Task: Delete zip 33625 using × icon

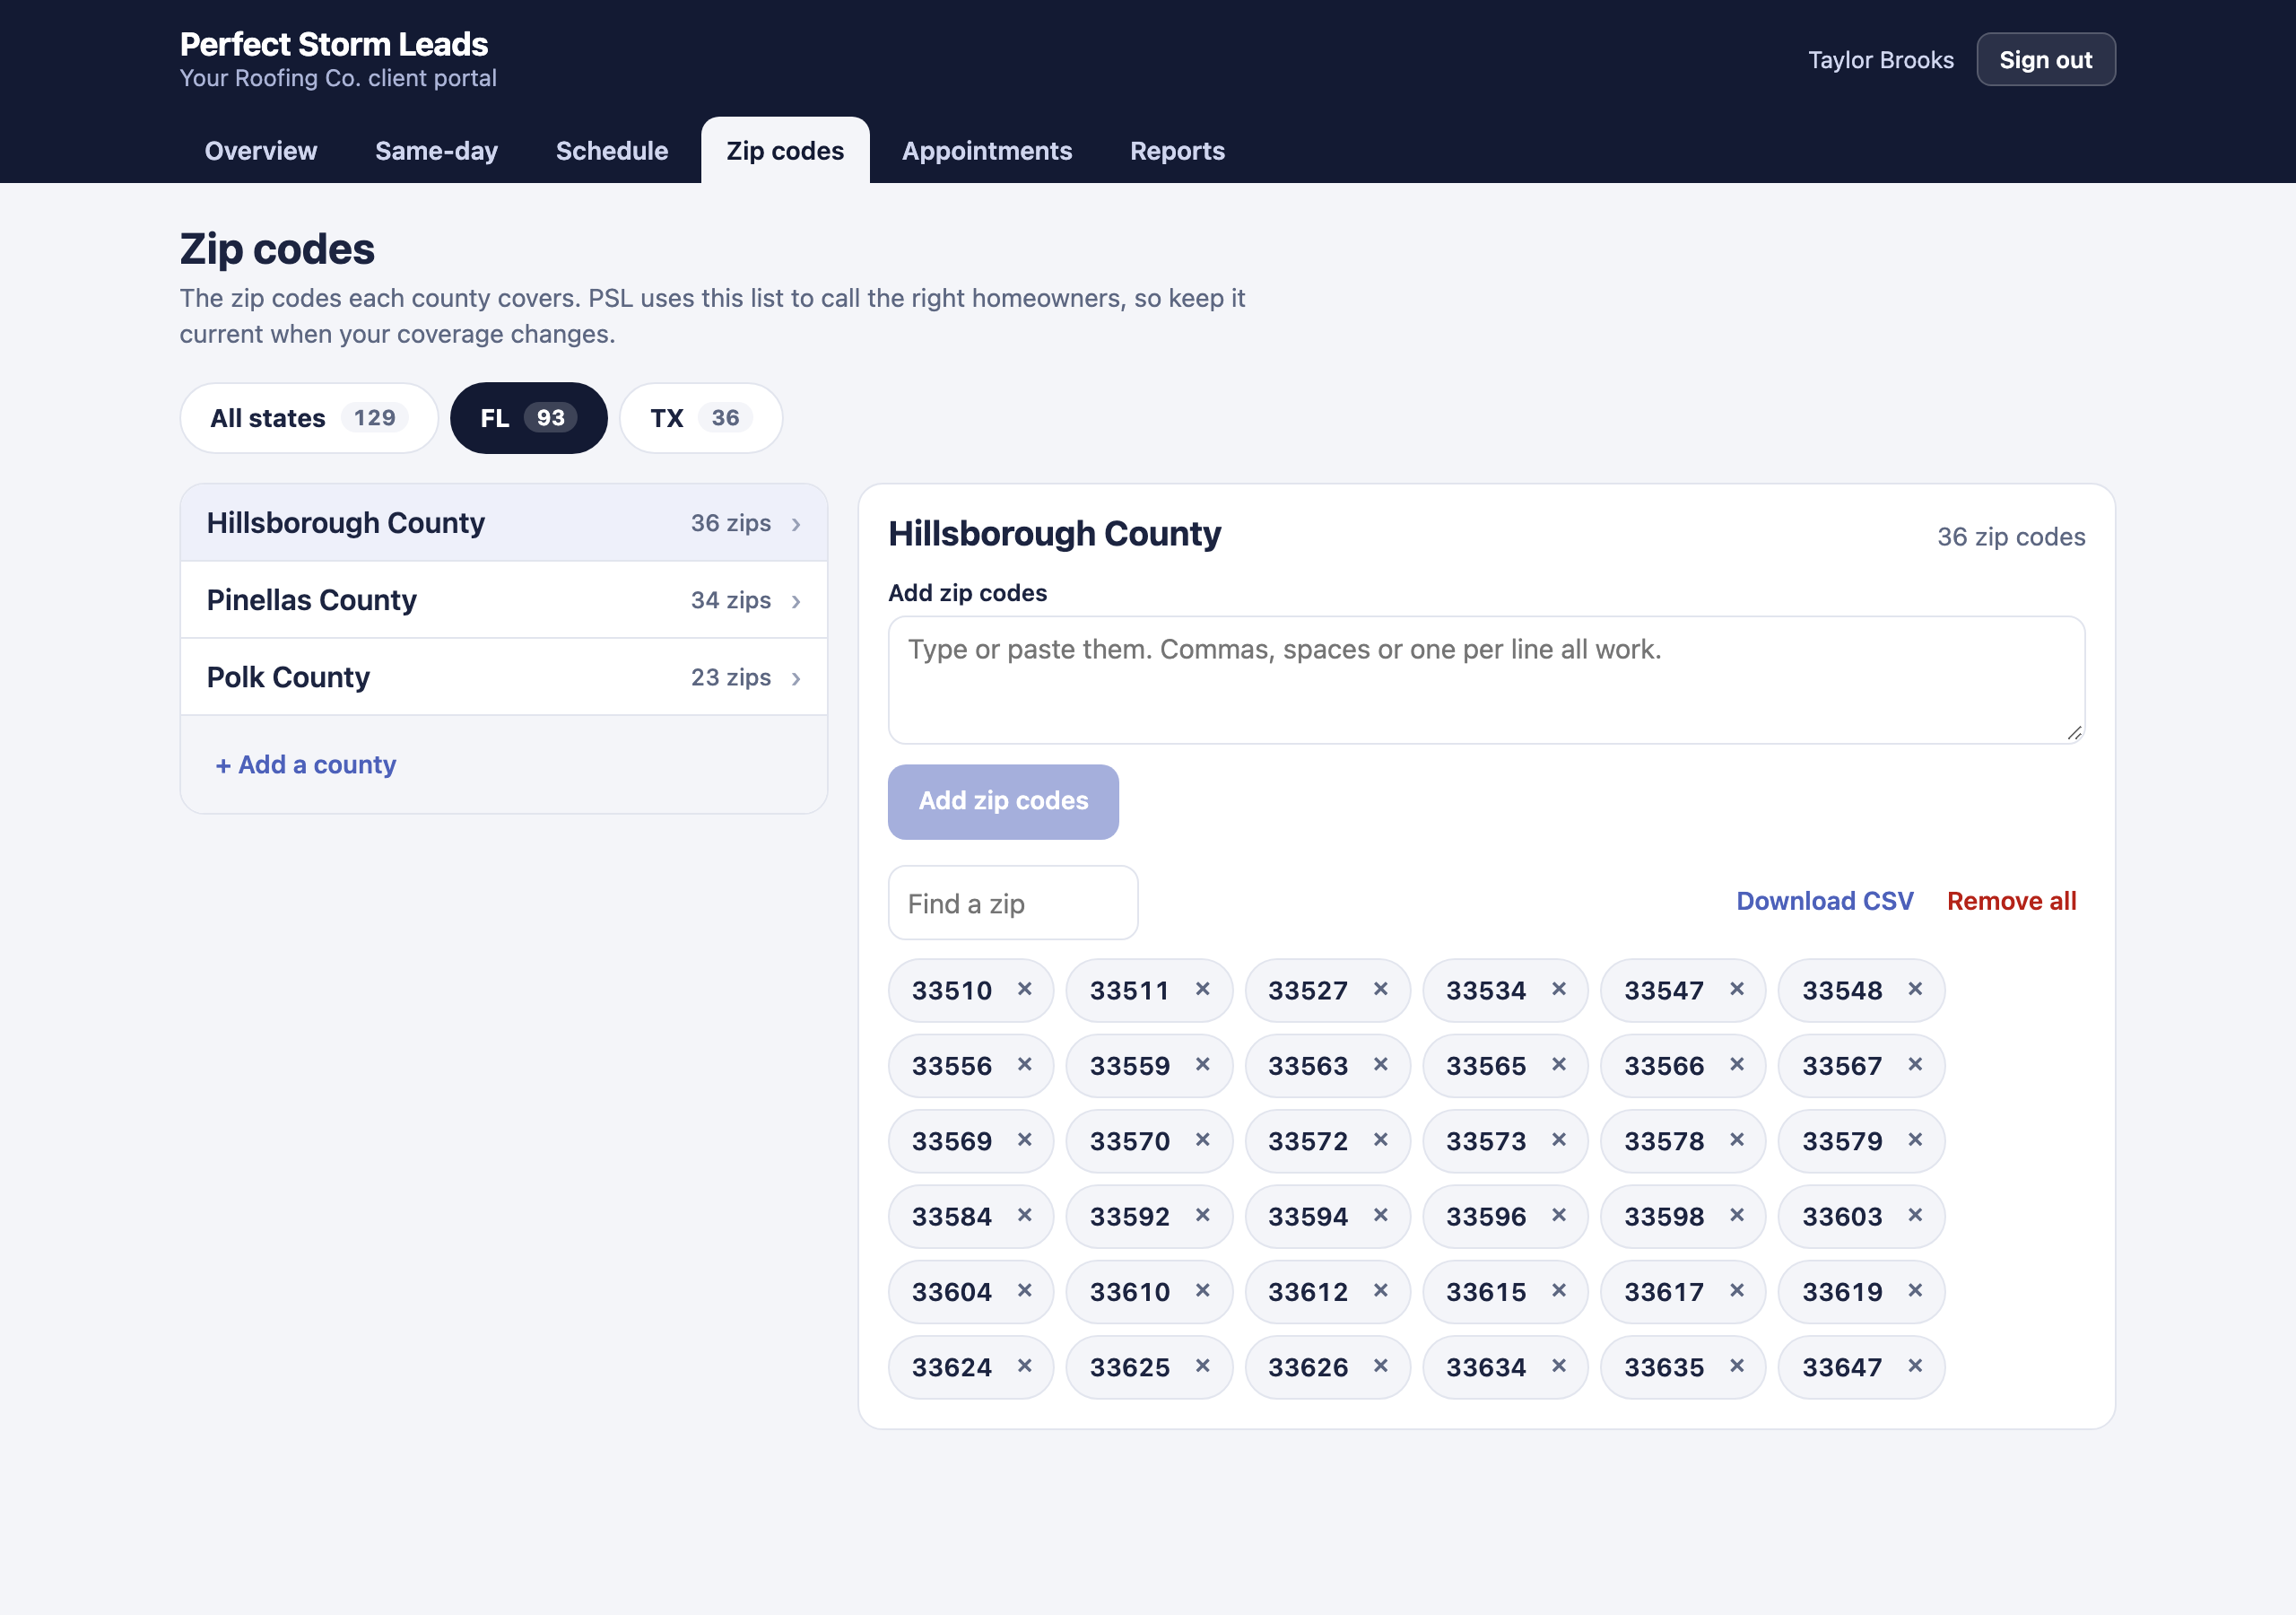Action: pos(1202,1366)
